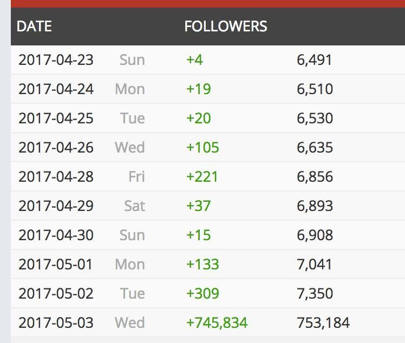This screenshot has height=343, width=405.
Task: Click the +133 followers gain
Action: coord(203,264)
